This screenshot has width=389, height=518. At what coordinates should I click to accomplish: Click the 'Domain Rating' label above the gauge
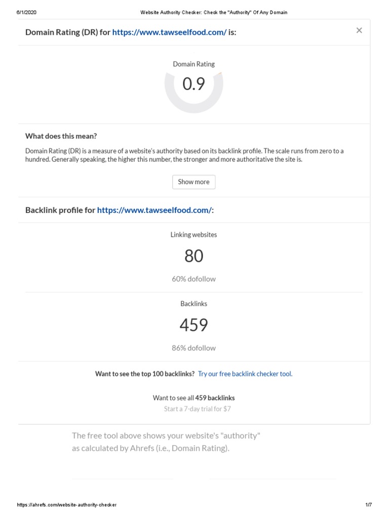click(193, 64)
